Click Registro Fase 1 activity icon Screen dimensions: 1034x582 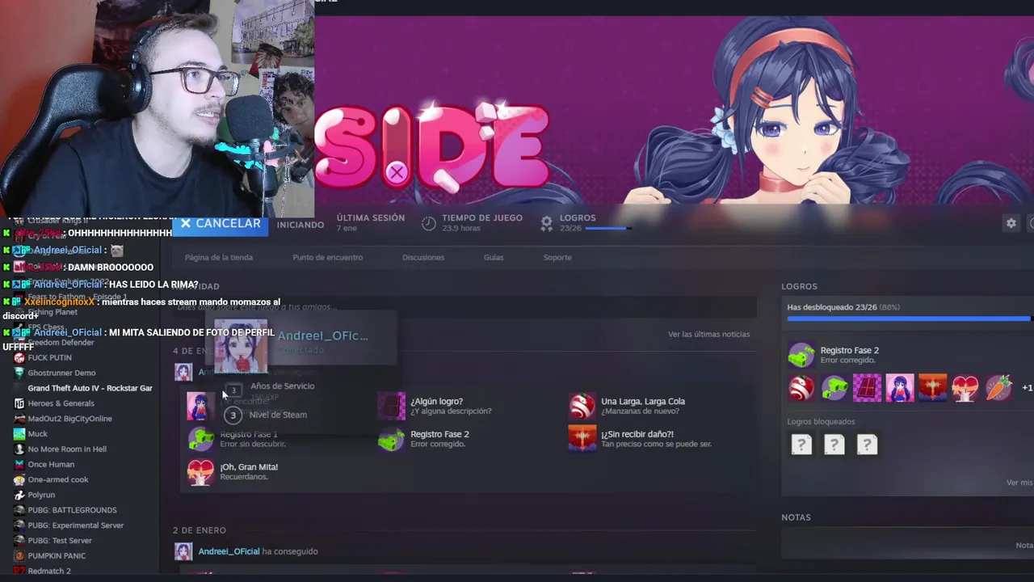point(200,439)
